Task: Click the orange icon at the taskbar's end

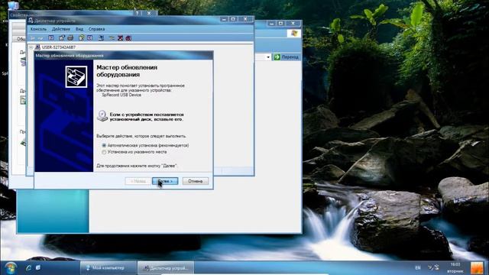Action: click(x=477, y=268)
